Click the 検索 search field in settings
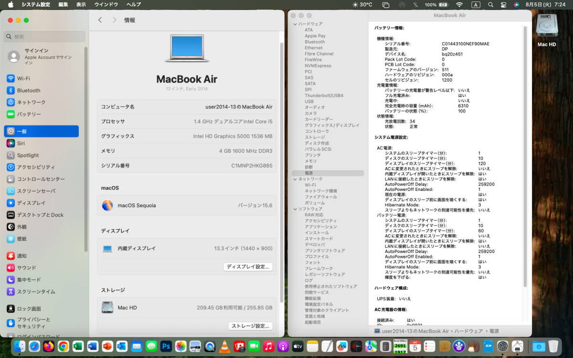 click(x=45, y=37)
